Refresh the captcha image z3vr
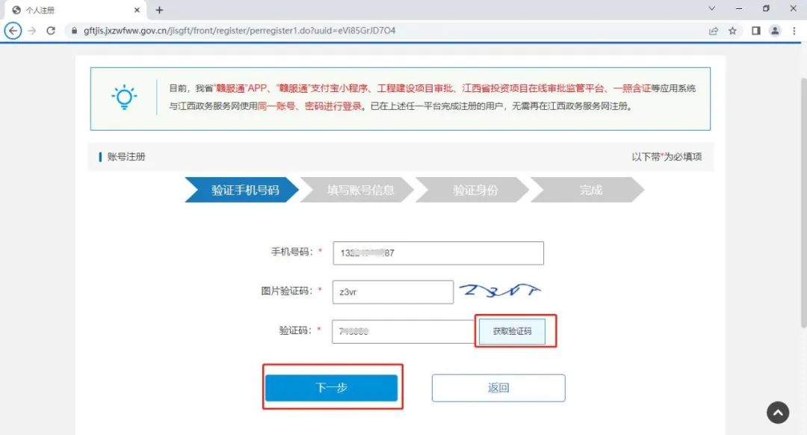The image size is (807, 435). point(499,291)
